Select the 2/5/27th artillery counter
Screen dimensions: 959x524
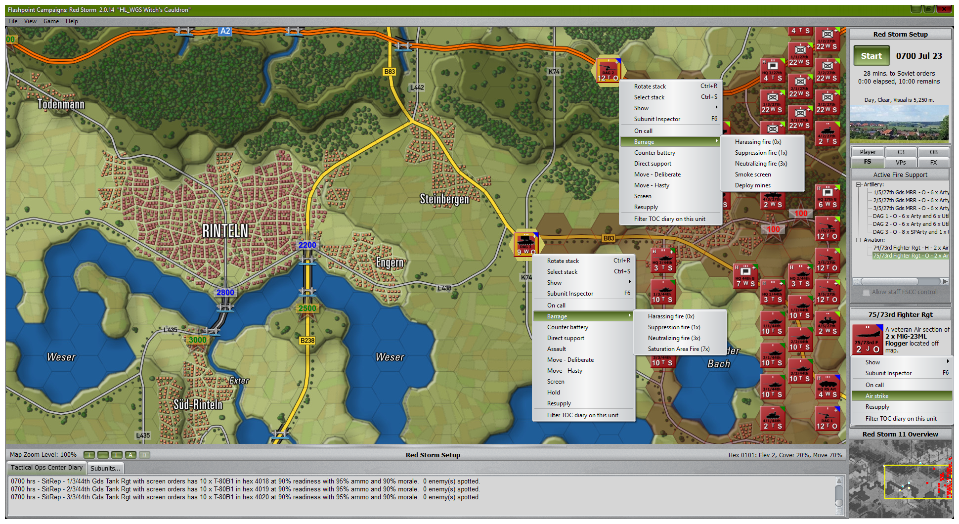pyautogui.click(x=828, y=260)
